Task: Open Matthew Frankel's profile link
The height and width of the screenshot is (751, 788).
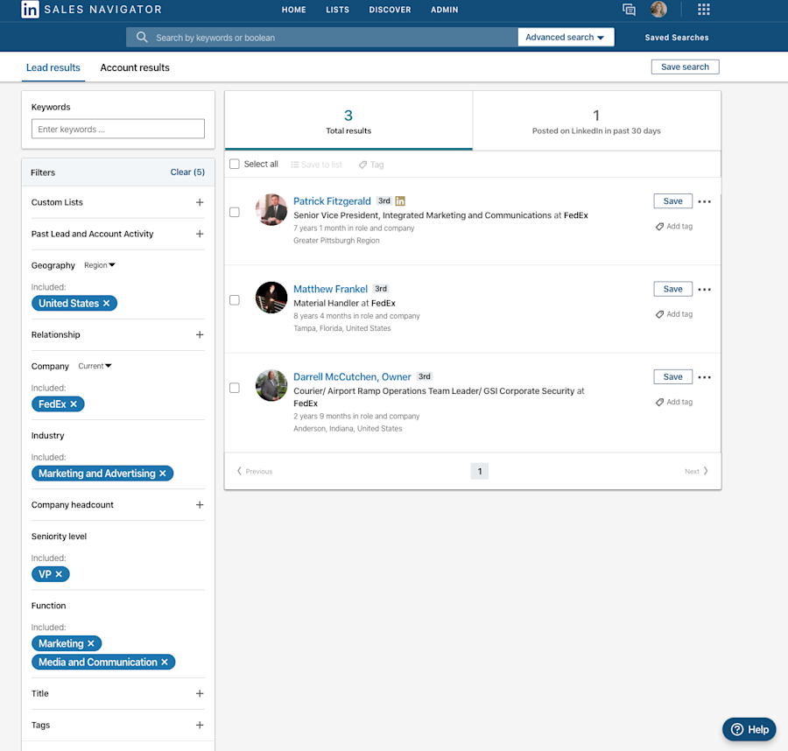Action: [x=331, y=289]
